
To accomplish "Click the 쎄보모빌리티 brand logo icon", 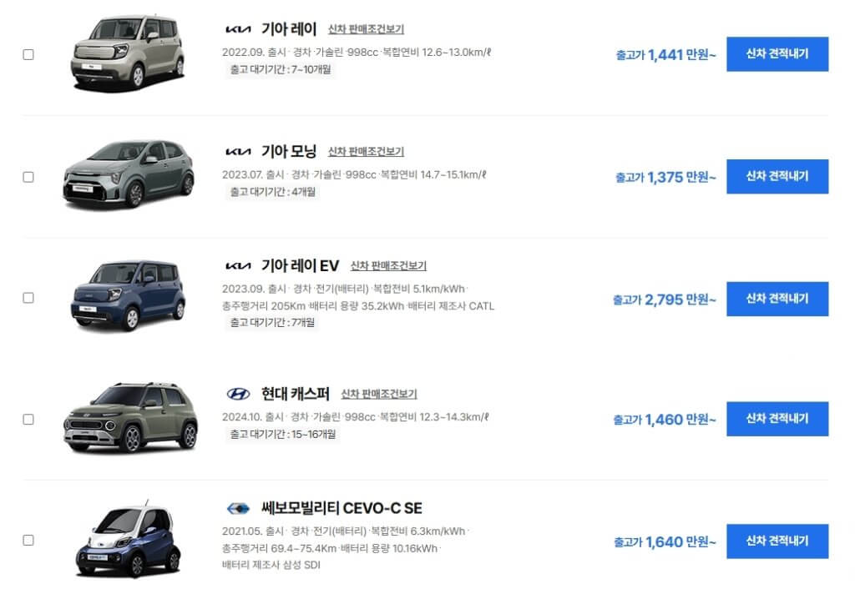I will [238, 508].
